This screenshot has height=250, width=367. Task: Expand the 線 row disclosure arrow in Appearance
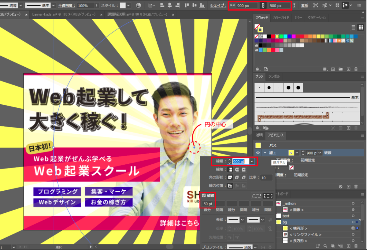tap(265, 153)
